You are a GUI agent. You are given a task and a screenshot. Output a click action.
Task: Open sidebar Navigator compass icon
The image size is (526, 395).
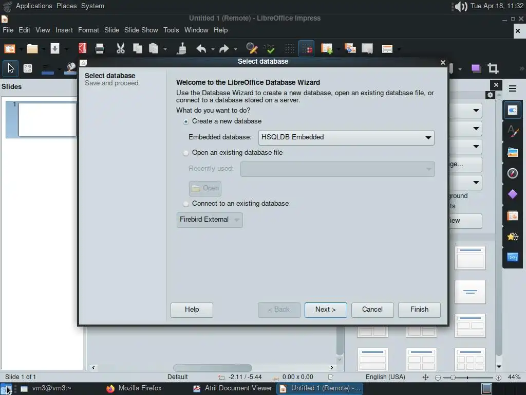513,173
